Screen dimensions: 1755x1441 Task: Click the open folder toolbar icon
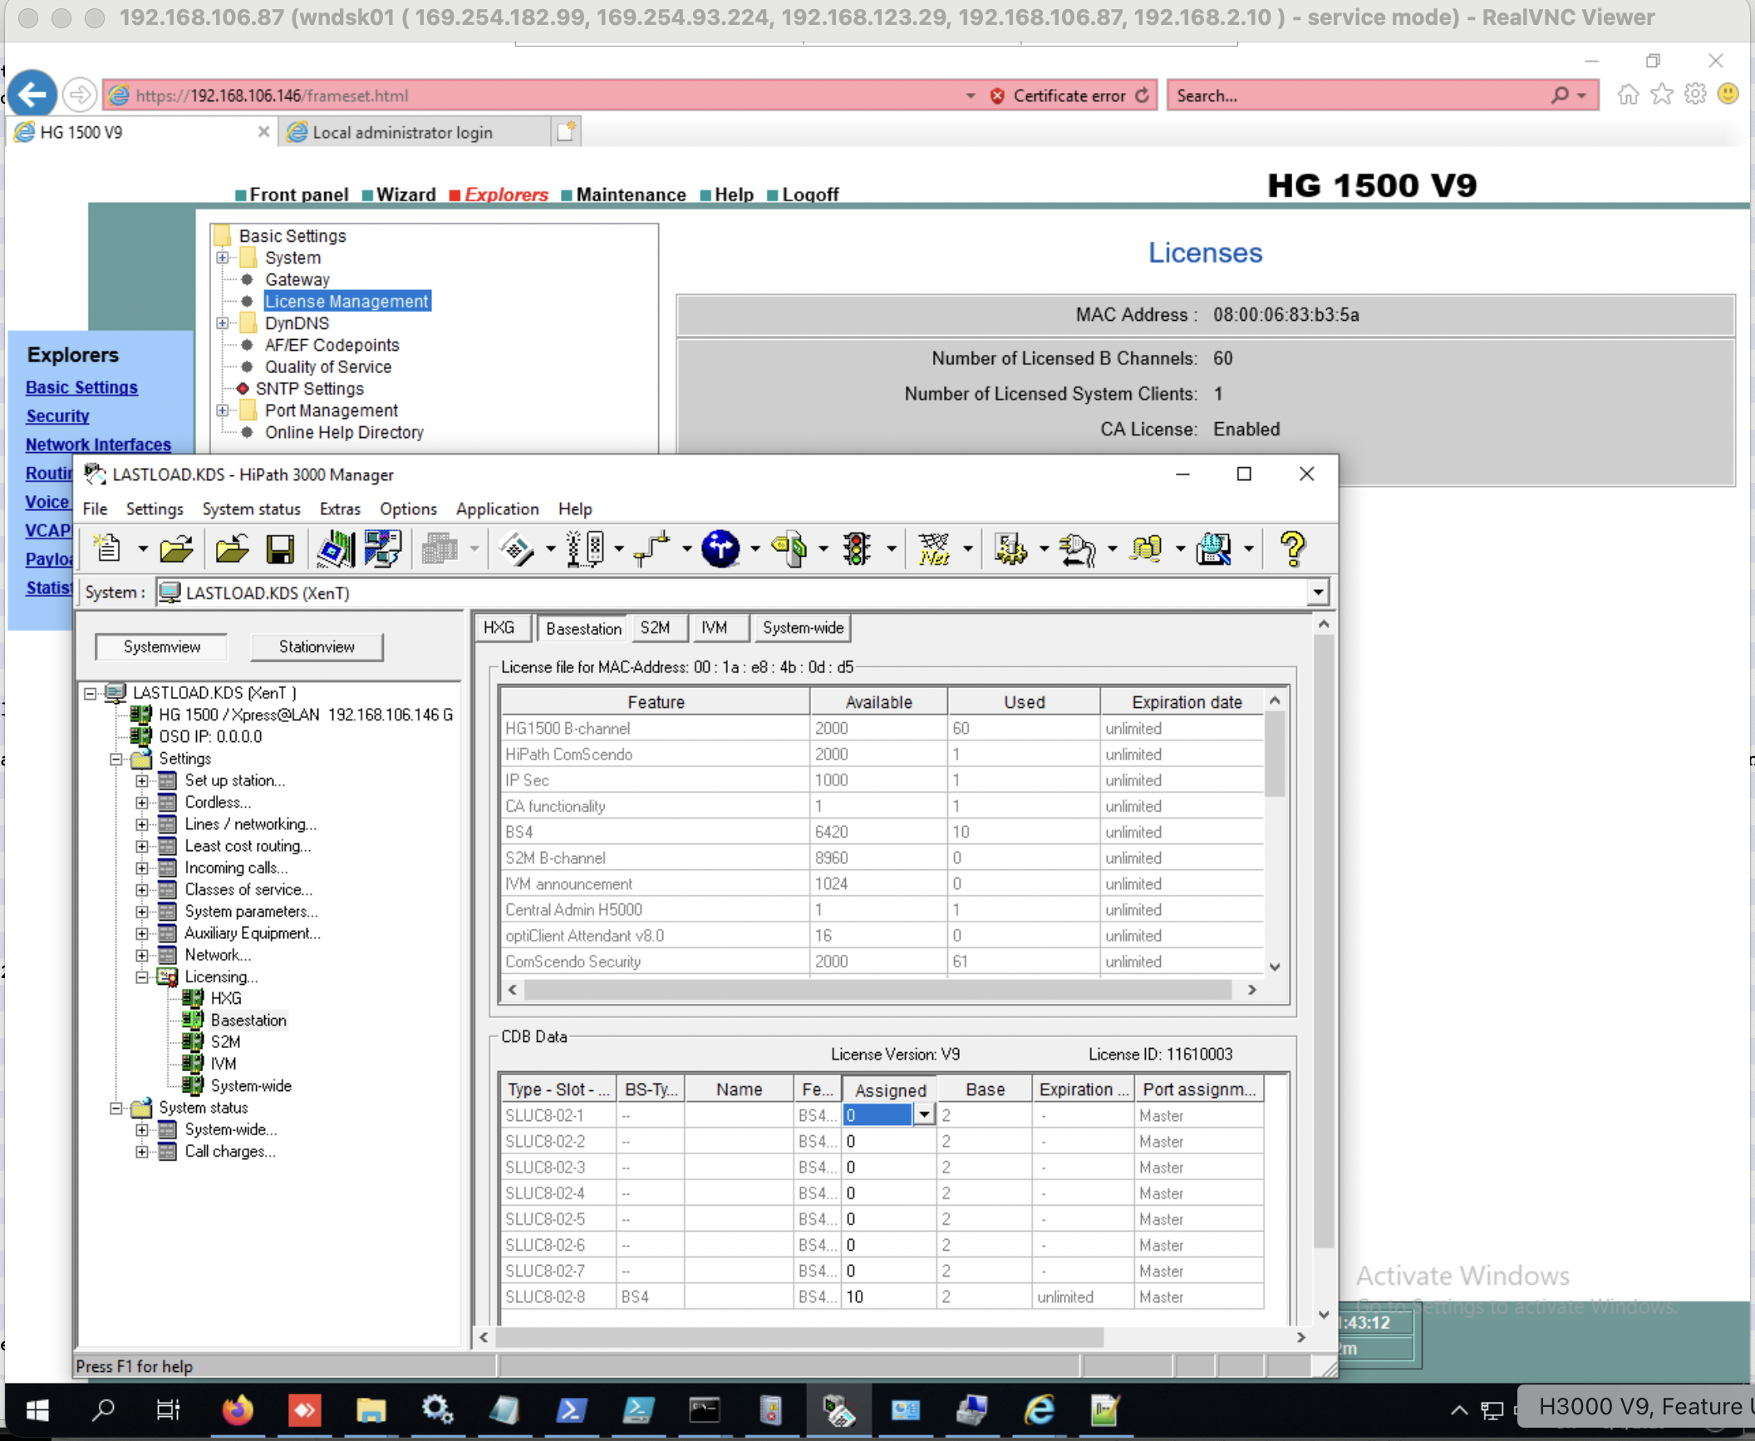pyautogui.click(x=176, y=549)
